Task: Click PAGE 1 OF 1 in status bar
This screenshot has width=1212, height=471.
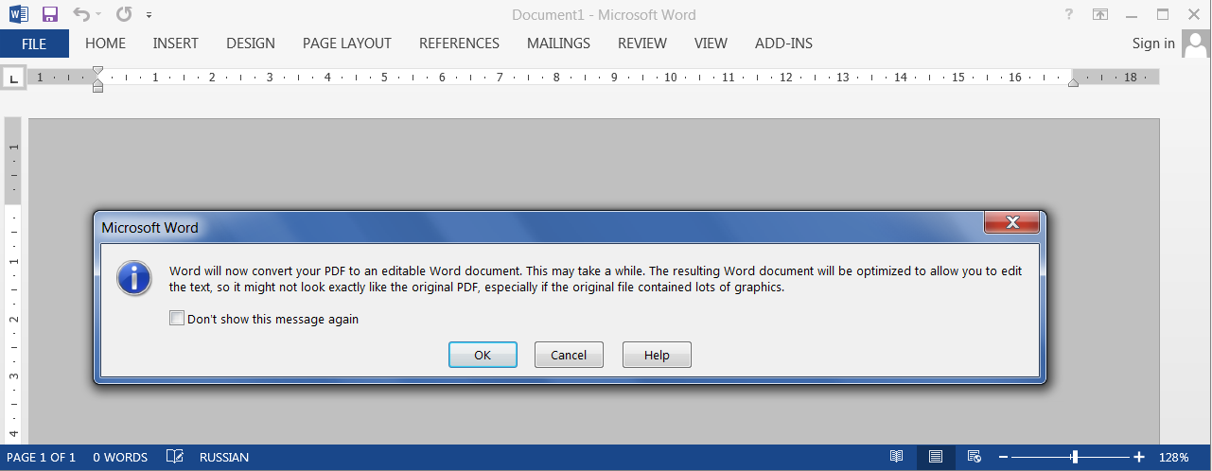Action: pos(41,458)
